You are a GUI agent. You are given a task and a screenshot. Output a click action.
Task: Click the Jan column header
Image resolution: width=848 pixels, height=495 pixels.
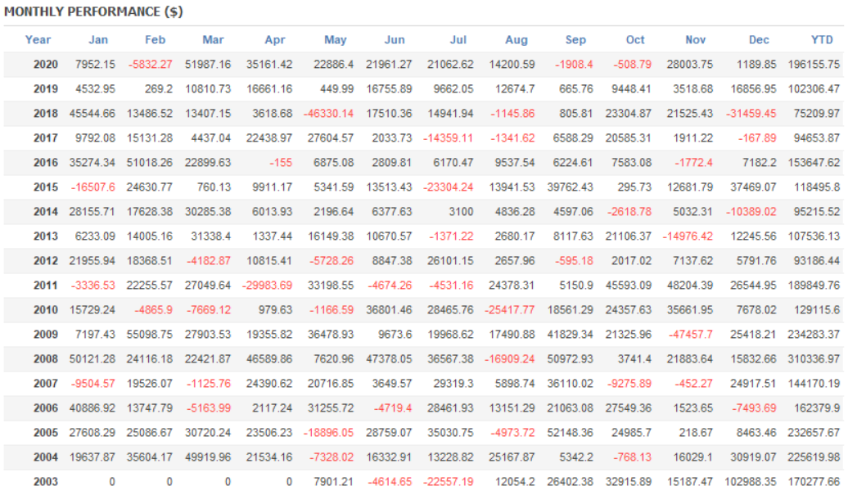[x=97, y=39]
